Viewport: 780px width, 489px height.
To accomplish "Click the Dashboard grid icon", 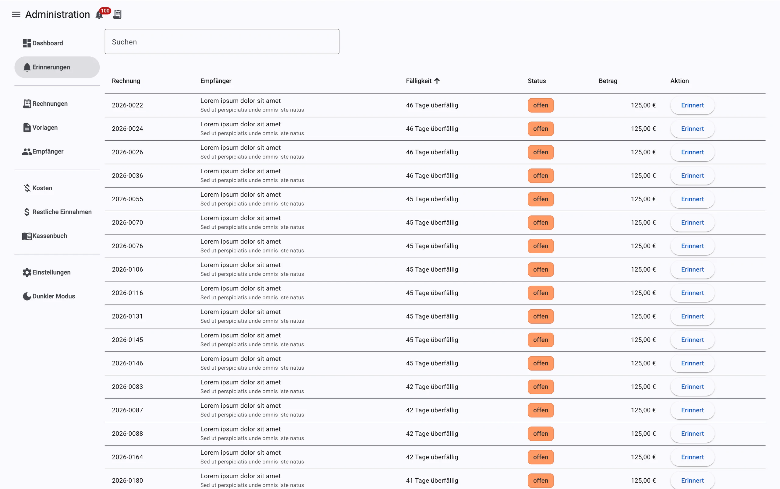I will tap(27, 43).
